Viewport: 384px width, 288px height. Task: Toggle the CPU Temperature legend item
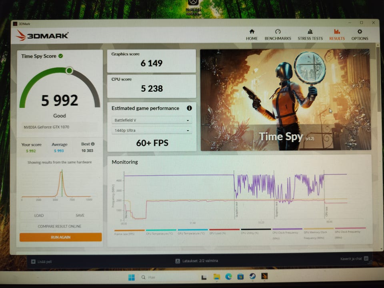pos(161,232)
